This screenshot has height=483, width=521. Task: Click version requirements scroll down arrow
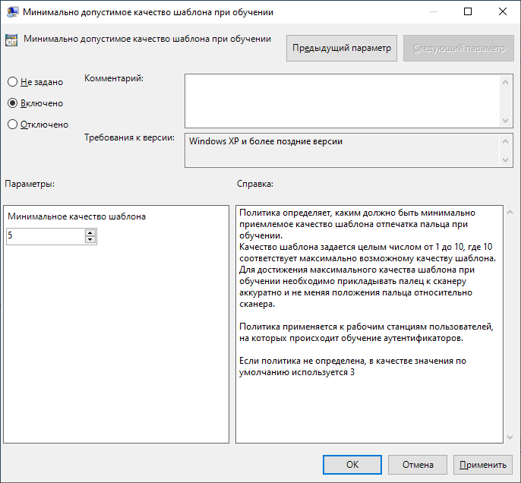coord(505,159)
